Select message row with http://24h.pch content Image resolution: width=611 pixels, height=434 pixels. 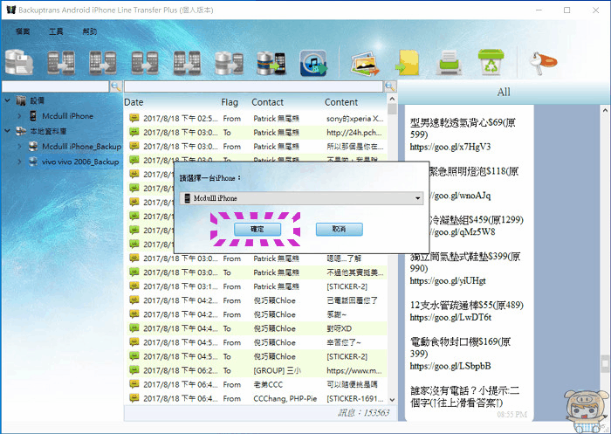click(x=257, y=133)
